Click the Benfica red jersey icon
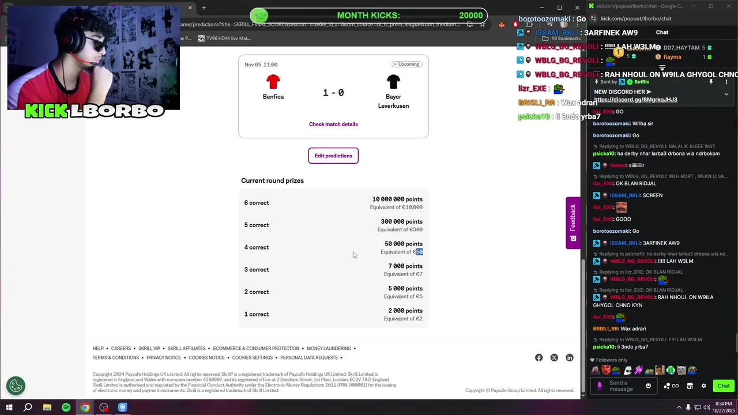This screenshot has height=415, width=738. click(273, 82)
